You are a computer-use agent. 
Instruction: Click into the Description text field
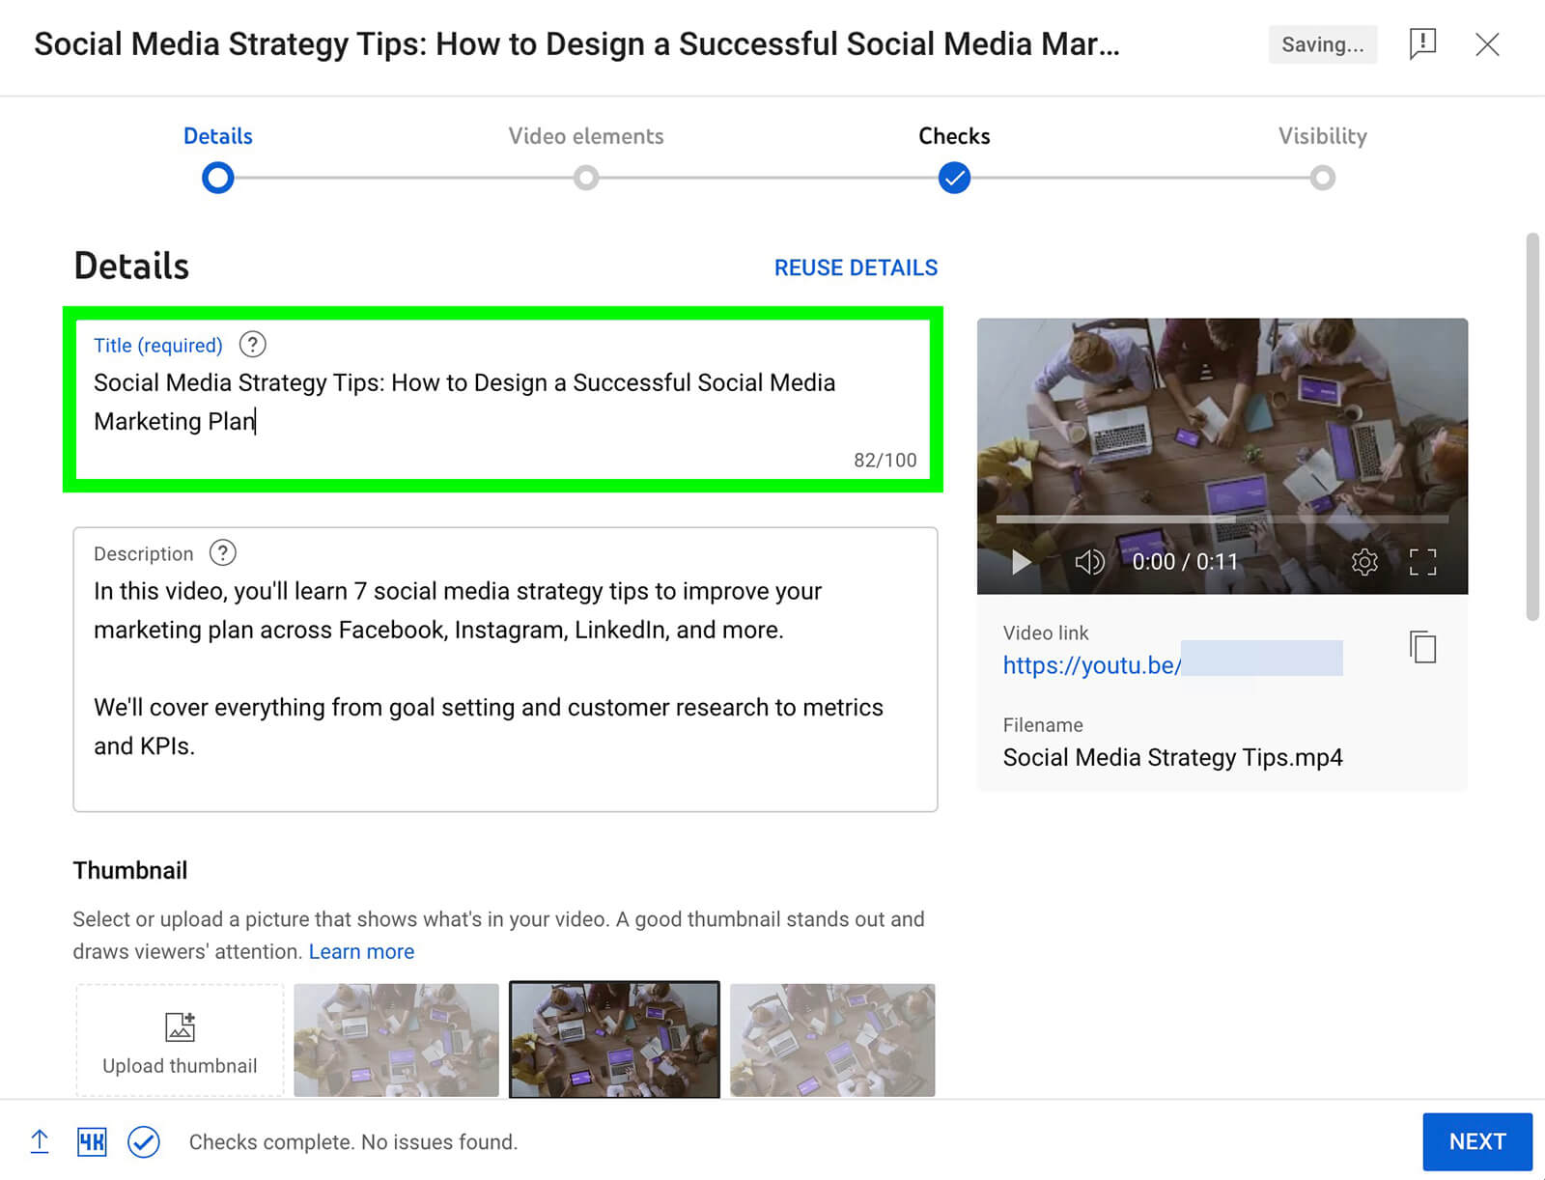click(x=505, y=669)
